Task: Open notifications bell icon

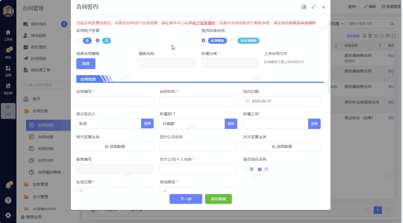Action: pyautogui.click(x=8, y=186)
